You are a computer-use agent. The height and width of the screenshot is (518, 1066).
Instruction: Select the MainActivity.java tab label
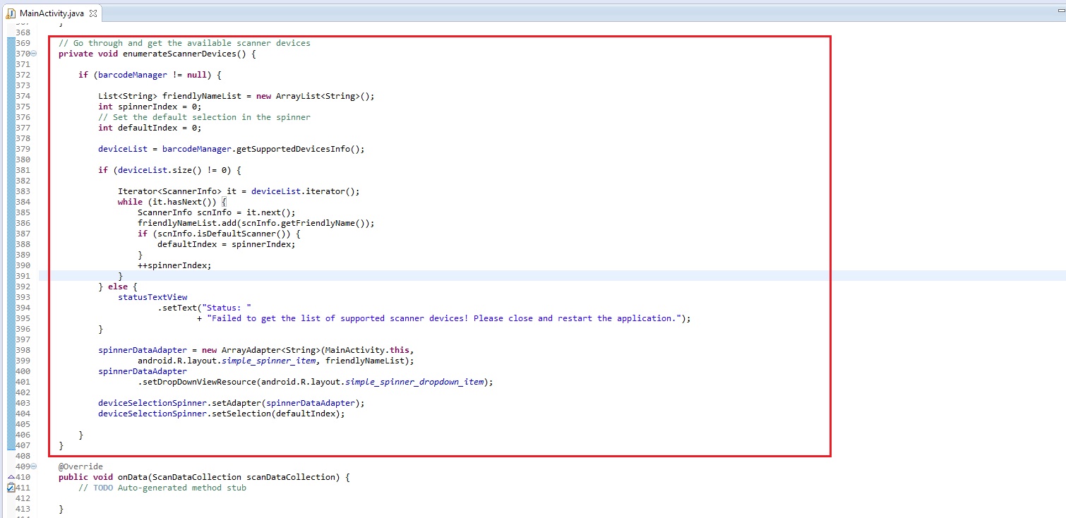click(x=52, y=14)
